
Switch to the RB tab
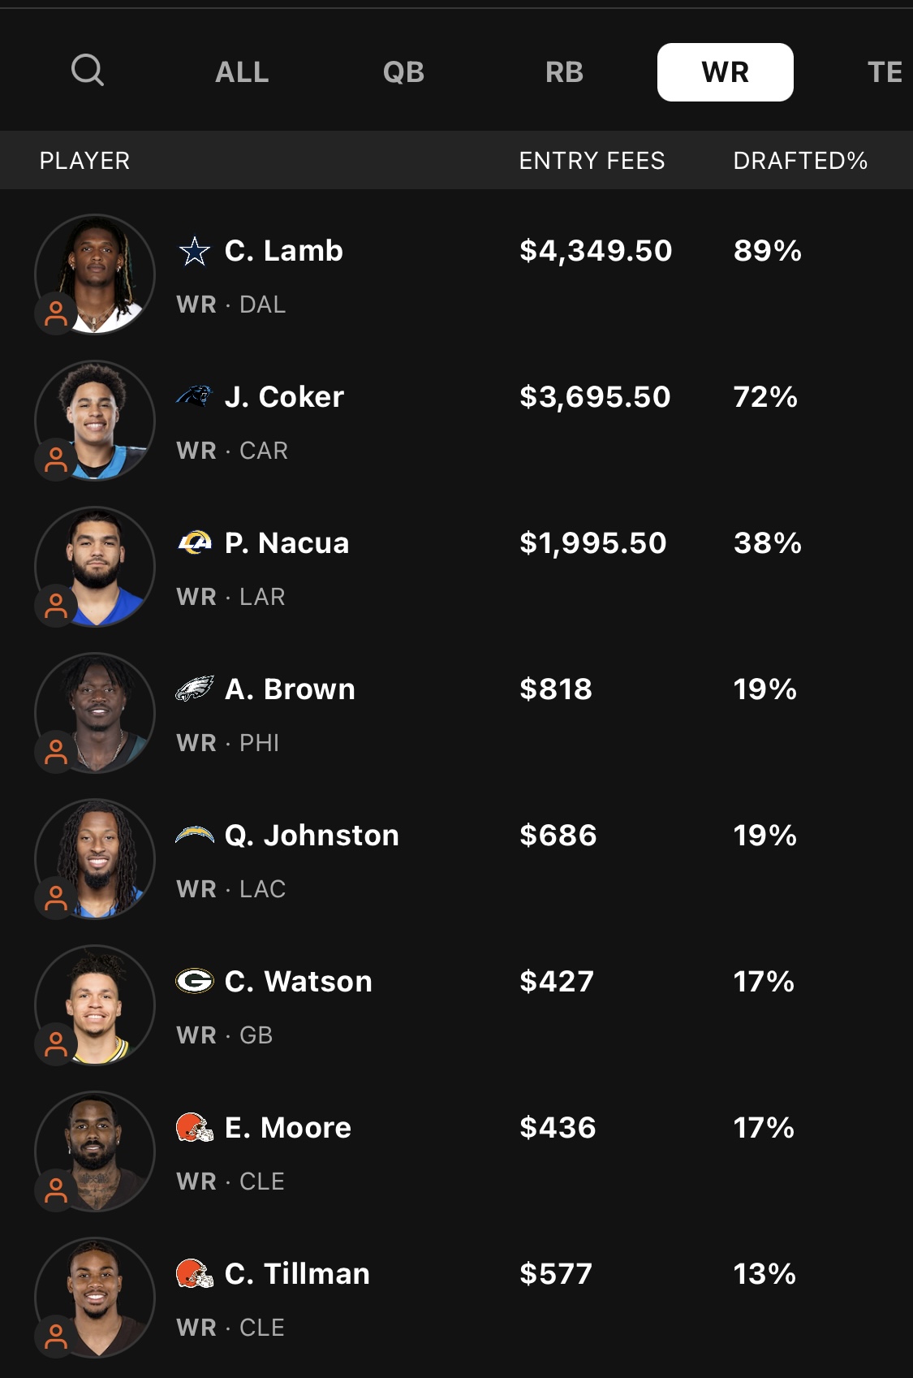click(x=564, y=72)
